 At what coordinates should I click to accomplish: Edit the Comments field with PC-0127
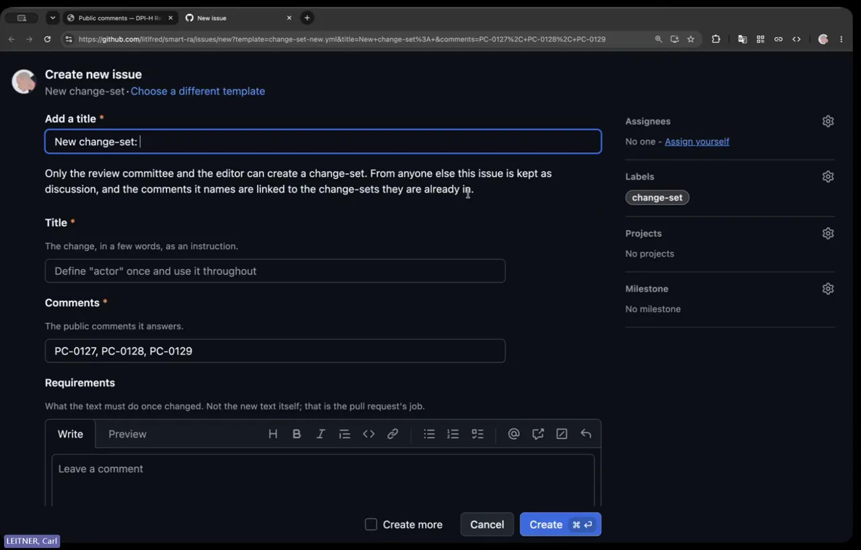275,351
